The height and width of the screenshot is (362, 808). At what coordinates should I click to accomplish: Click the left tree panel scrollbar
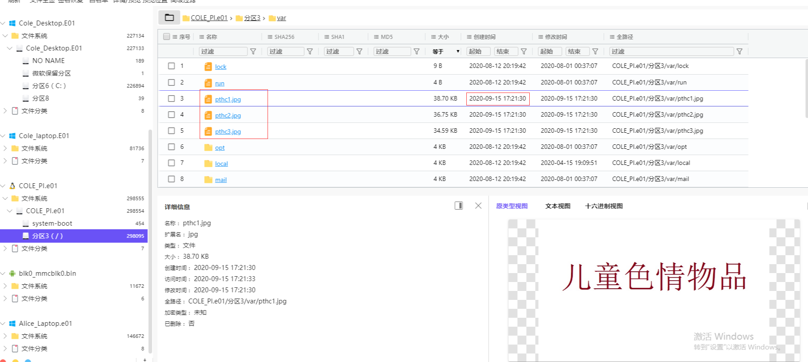tap(150, 241)
